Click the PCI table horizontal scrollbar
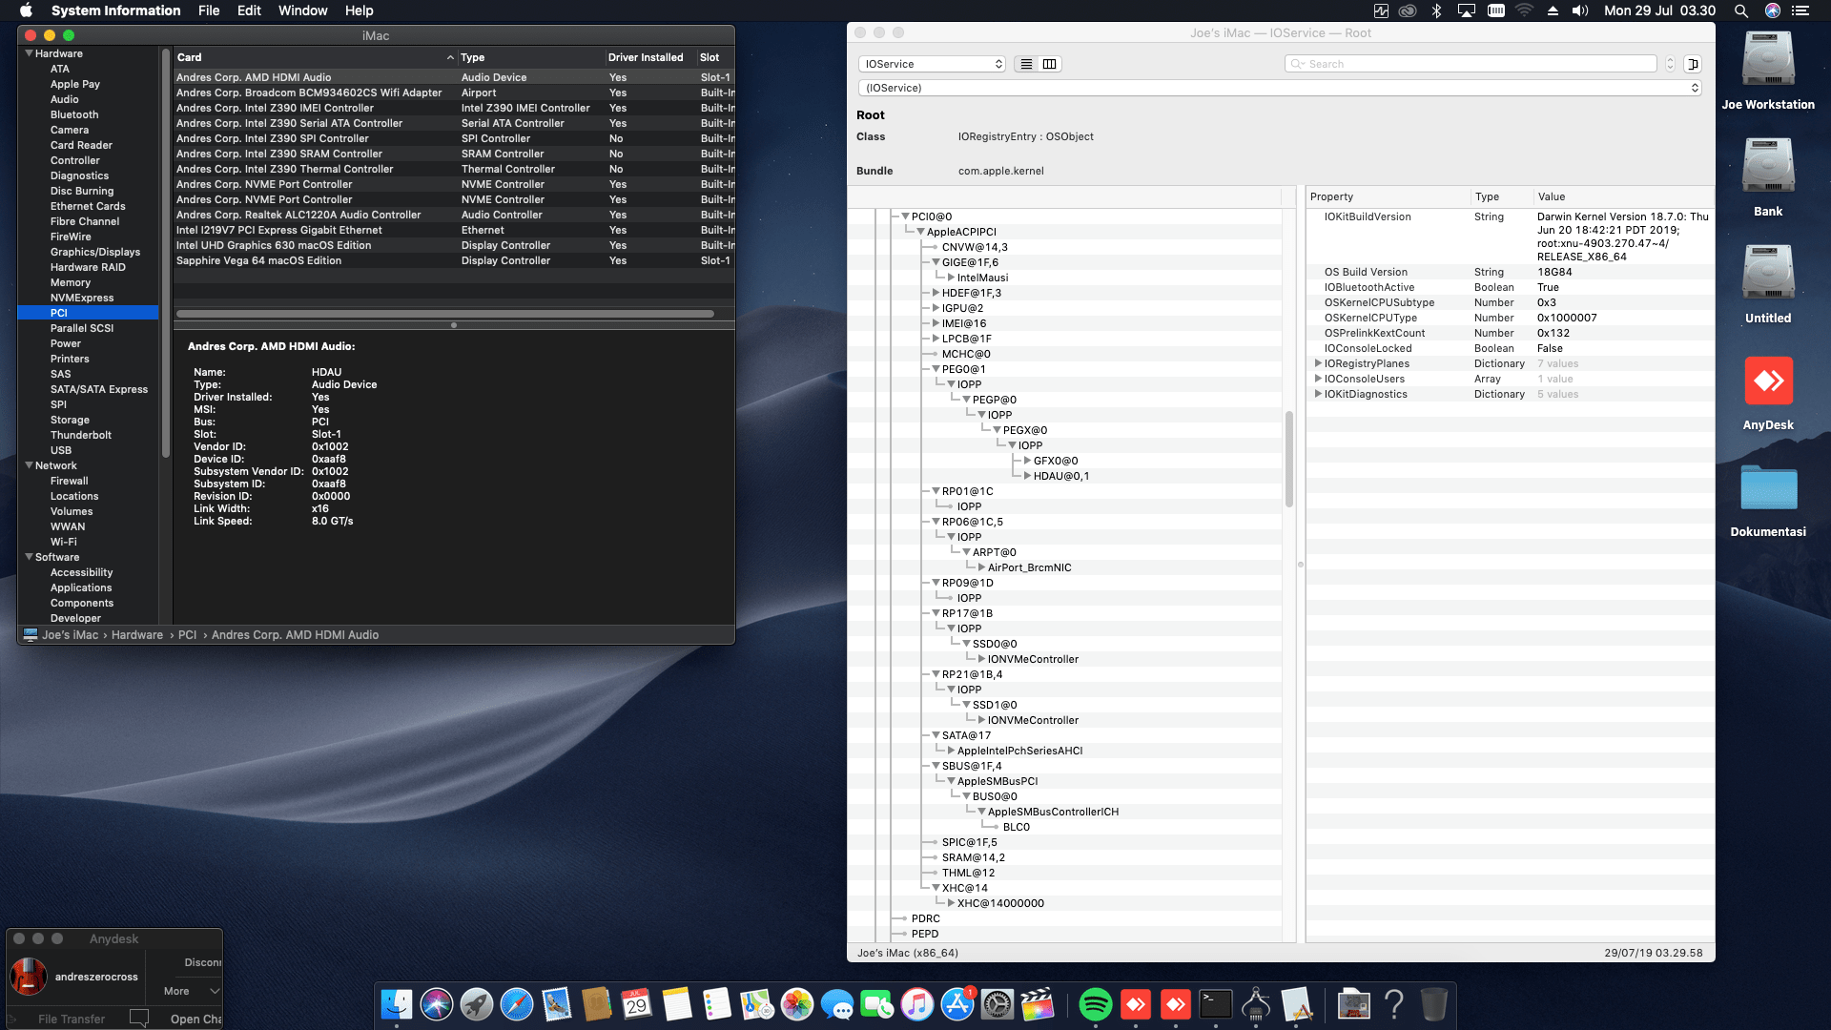 [x=445, y=314]
